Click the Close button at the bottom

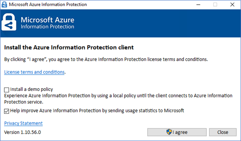pos(223,132)
